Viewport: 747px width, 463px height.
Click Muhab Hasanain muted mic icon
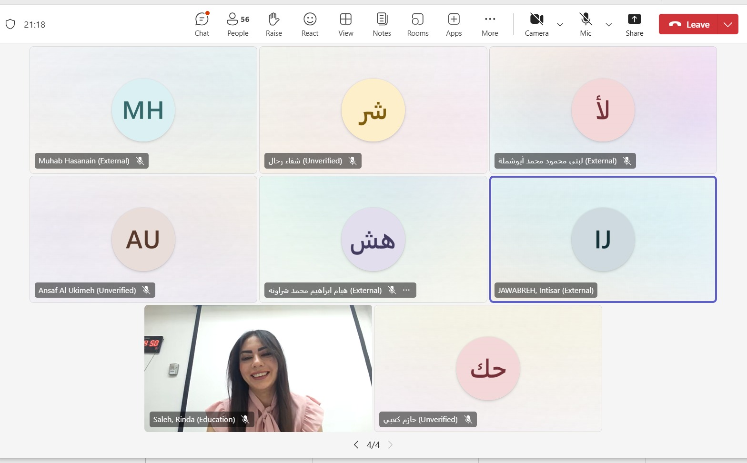click(x=140, y=161)
